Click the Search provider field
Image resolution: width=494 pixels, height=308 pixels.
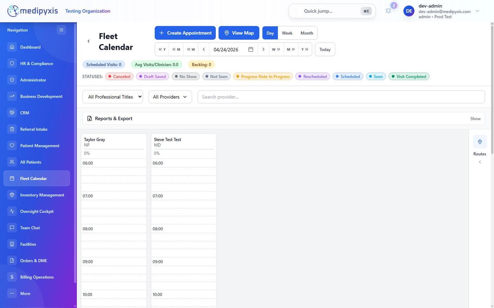coord(341,97)
